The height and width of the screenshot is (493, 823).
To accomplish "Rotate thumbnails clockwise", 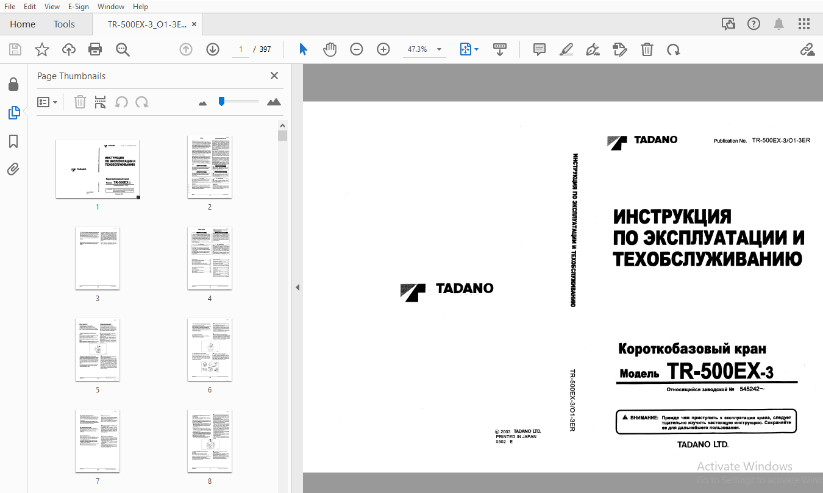I will coord(142,102).
